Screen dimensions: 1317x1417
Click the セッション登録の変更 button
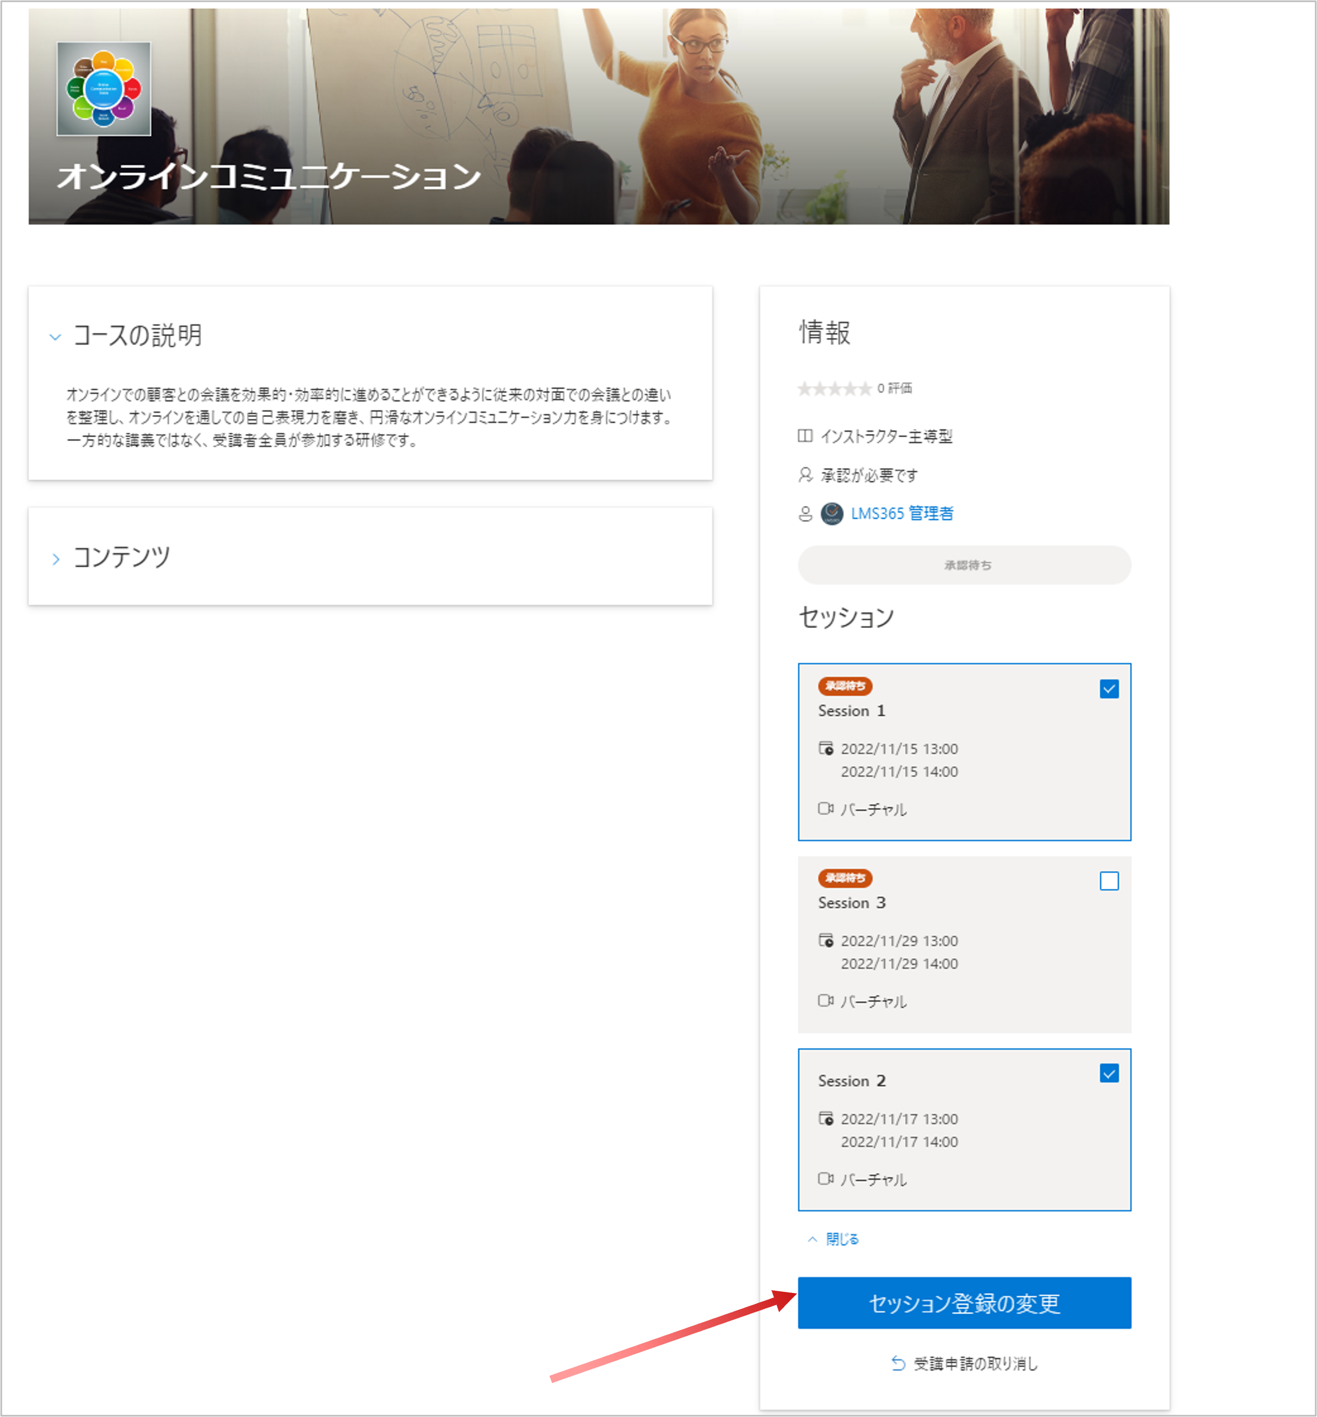pyautogui.click(x=964, y=1302)
